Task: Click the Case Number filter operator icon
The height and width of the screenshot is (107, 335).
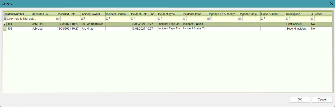Action: (262, 19)
